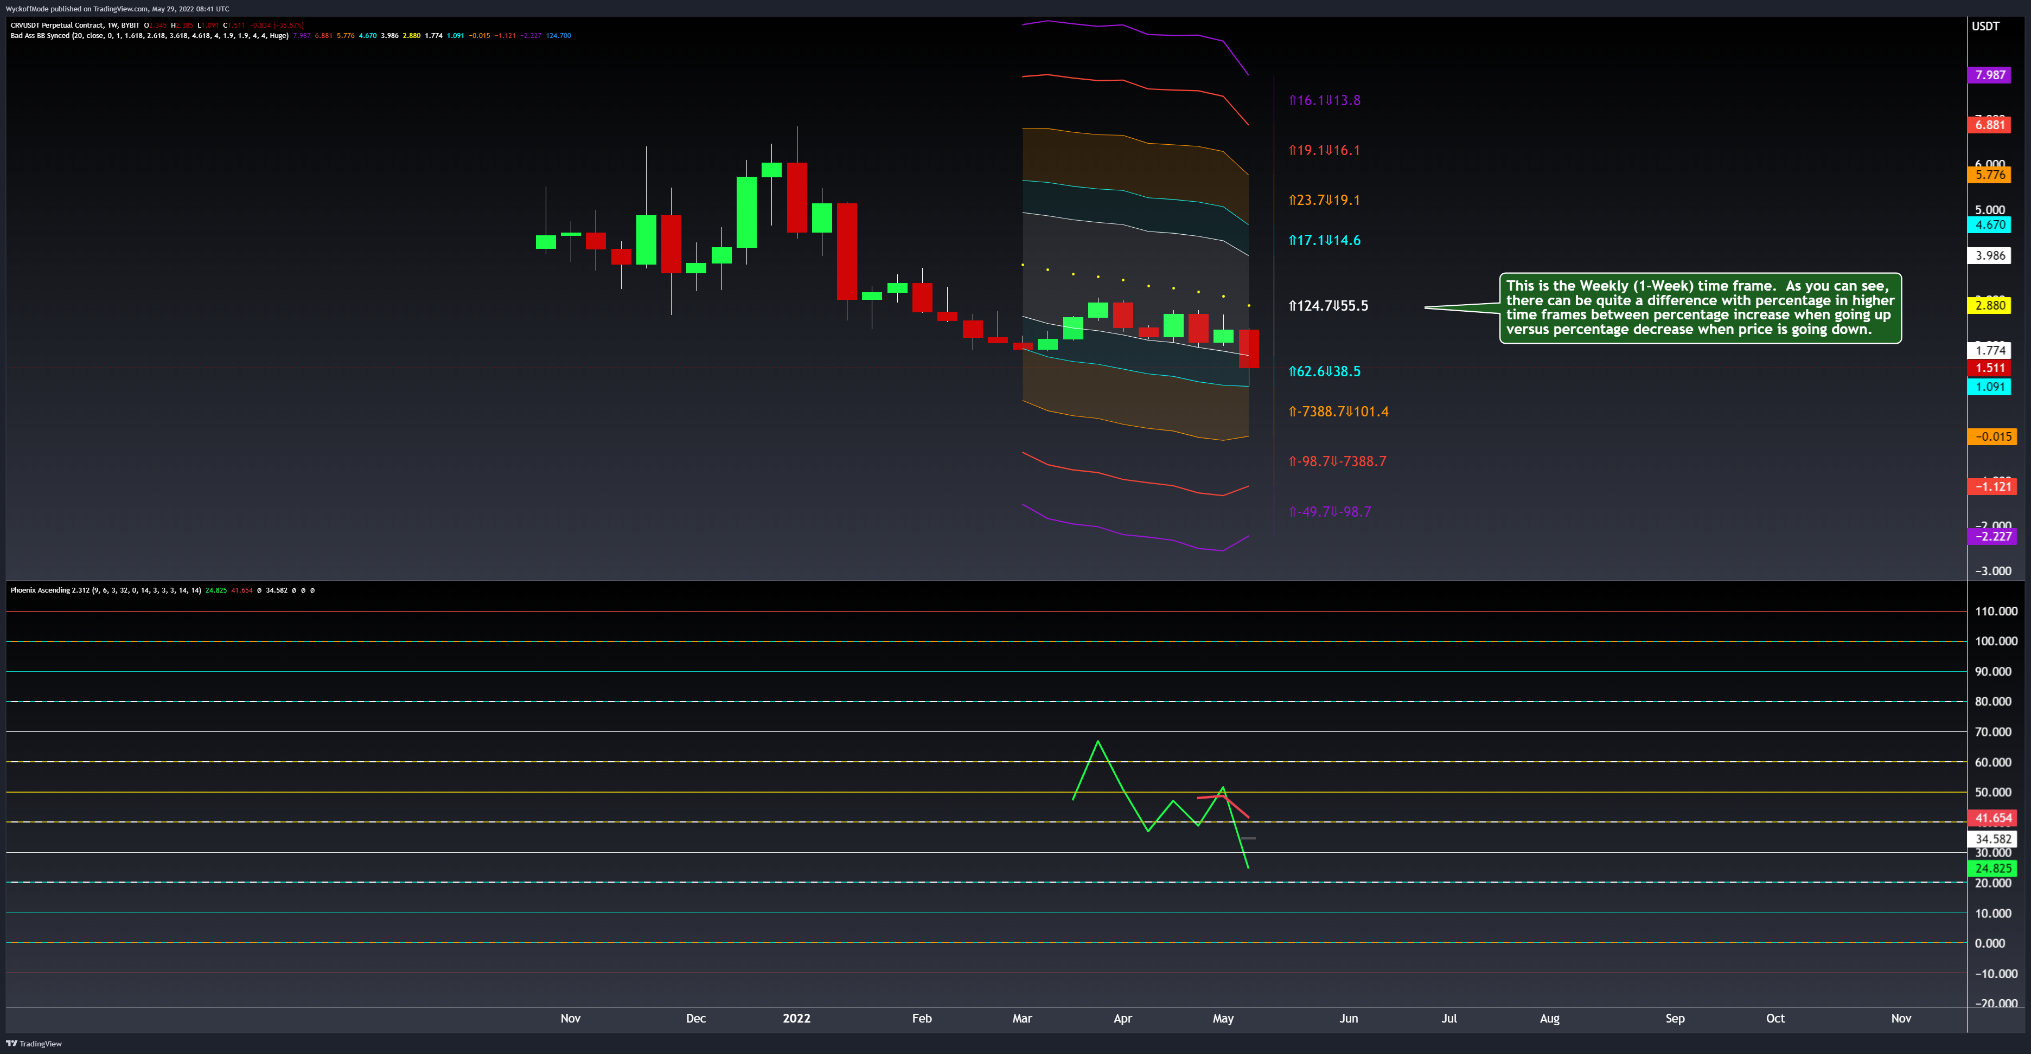Click the 110.000 level on indicator scale
Viewport: 2031px width, 1054px height.
point(1996,610)
